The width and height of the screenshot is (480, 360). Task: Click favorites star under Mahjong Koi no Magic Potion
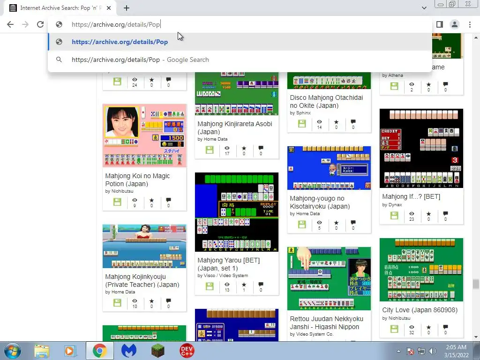click(x=151, y=200)
